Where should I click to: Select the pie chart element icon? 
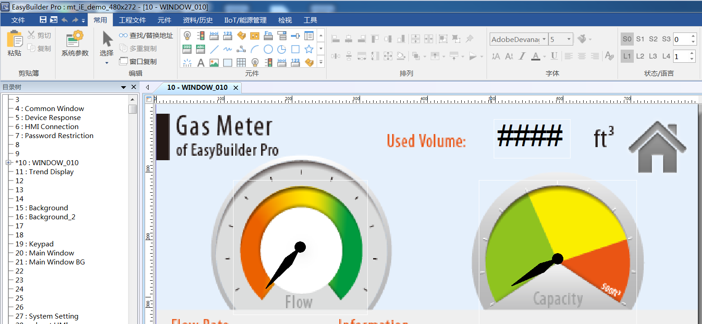282,49
